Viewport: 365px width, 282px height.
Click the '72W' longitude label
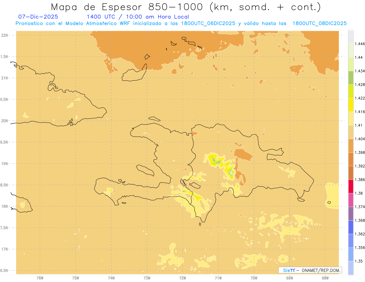[182, 278]
